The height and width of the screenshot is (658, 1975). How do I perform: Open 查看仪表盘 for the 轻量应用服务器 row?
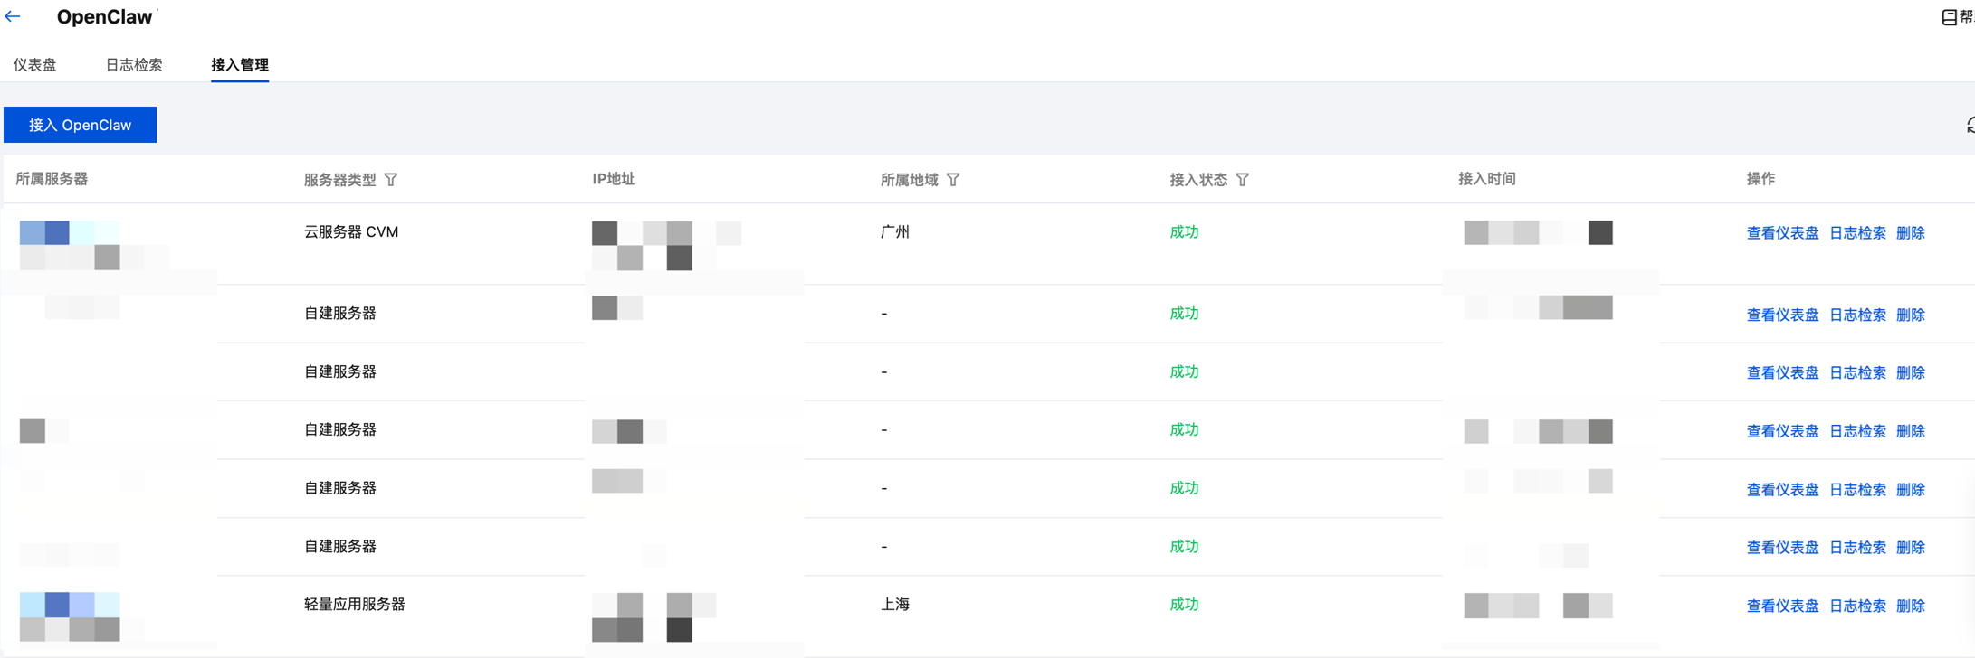coord(1782,606)
